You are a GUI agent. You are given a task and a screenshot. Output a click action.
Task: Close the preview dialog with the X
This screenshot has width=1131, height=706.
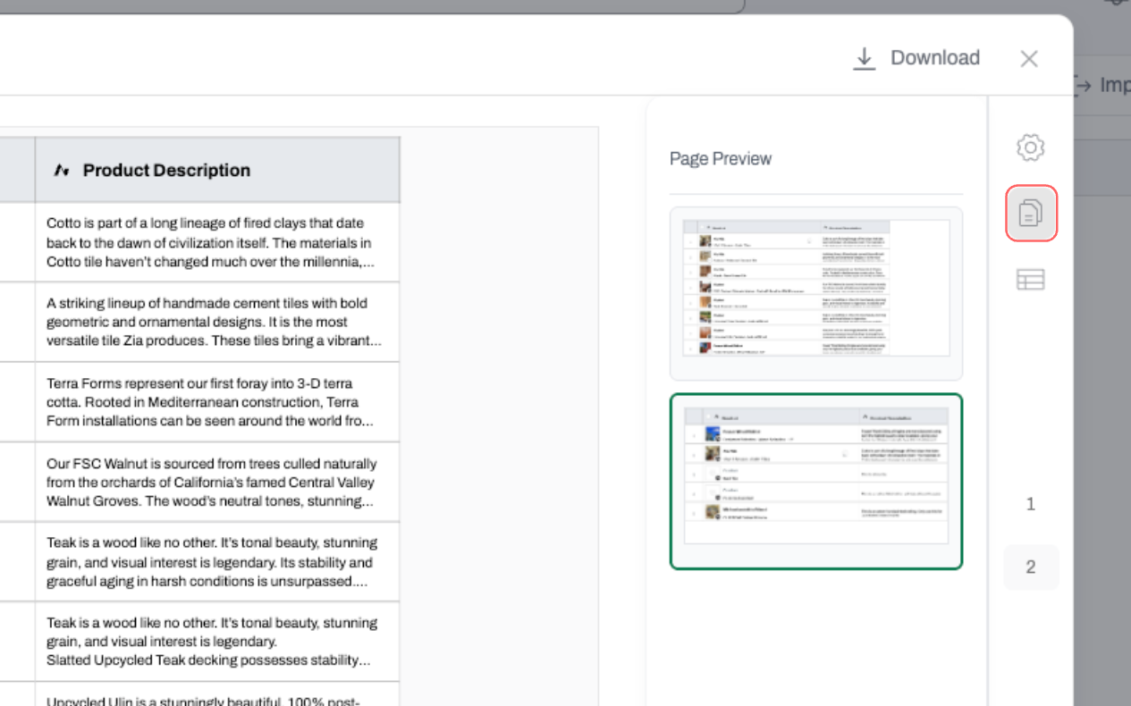1029,59
